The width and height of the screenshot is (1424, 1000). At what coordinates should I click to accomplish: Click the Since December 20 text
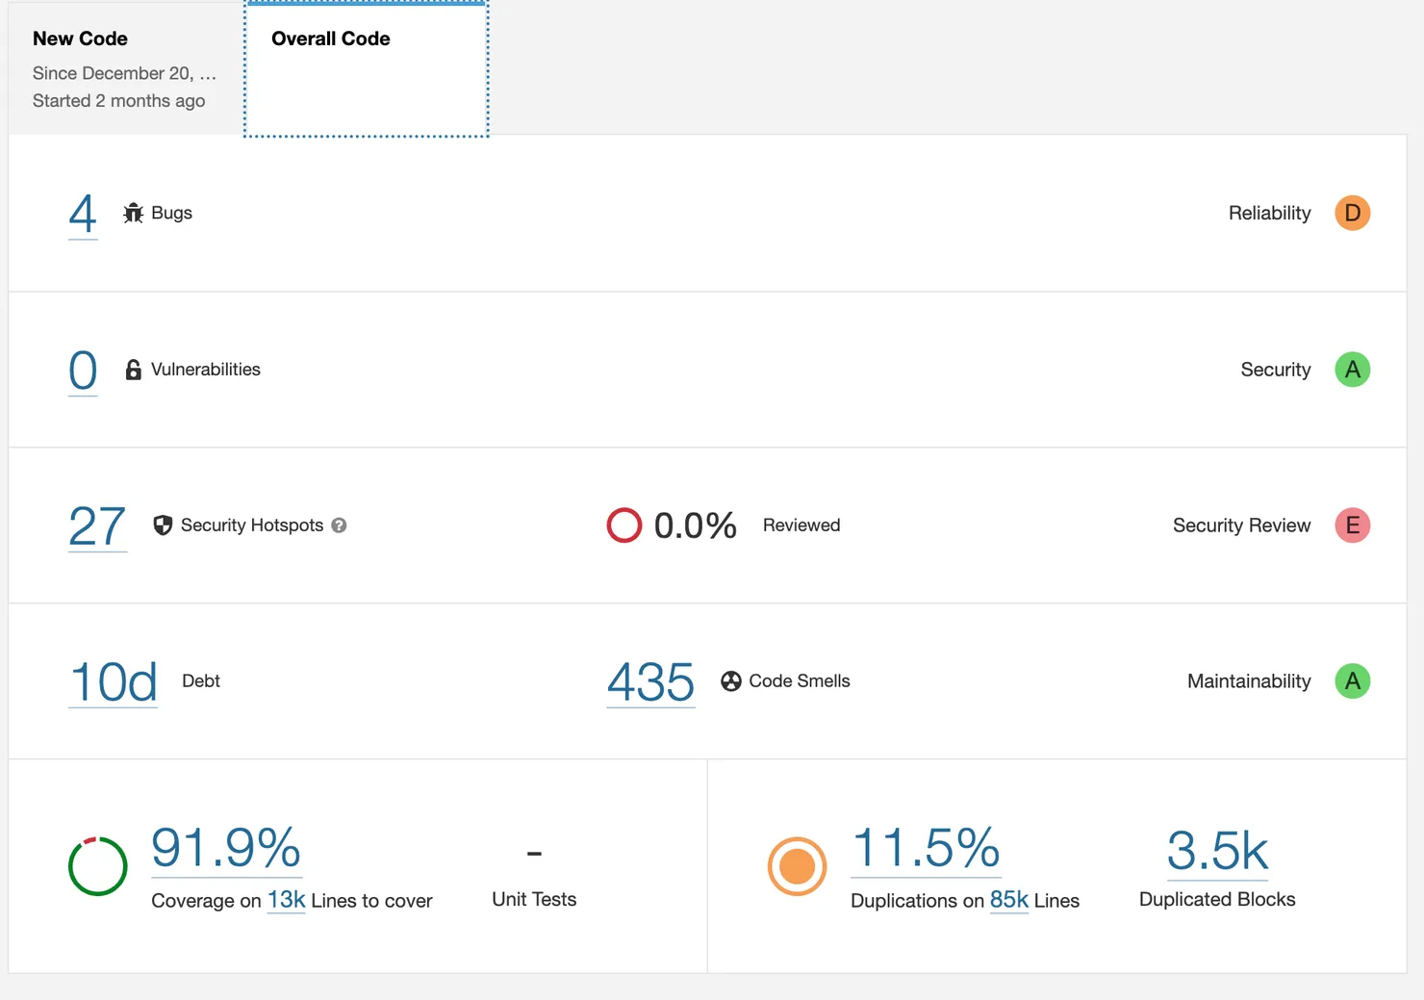pyautogui.click(x=124, y=73)
